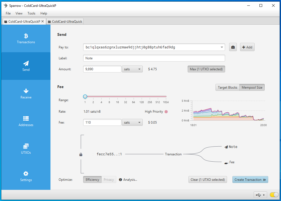The width and height of the screenshot is (281, 201).
Task: Close the ColdCard-UltraQuickP wallet tab
Action: pyautogui.click(x=43, y=21)
